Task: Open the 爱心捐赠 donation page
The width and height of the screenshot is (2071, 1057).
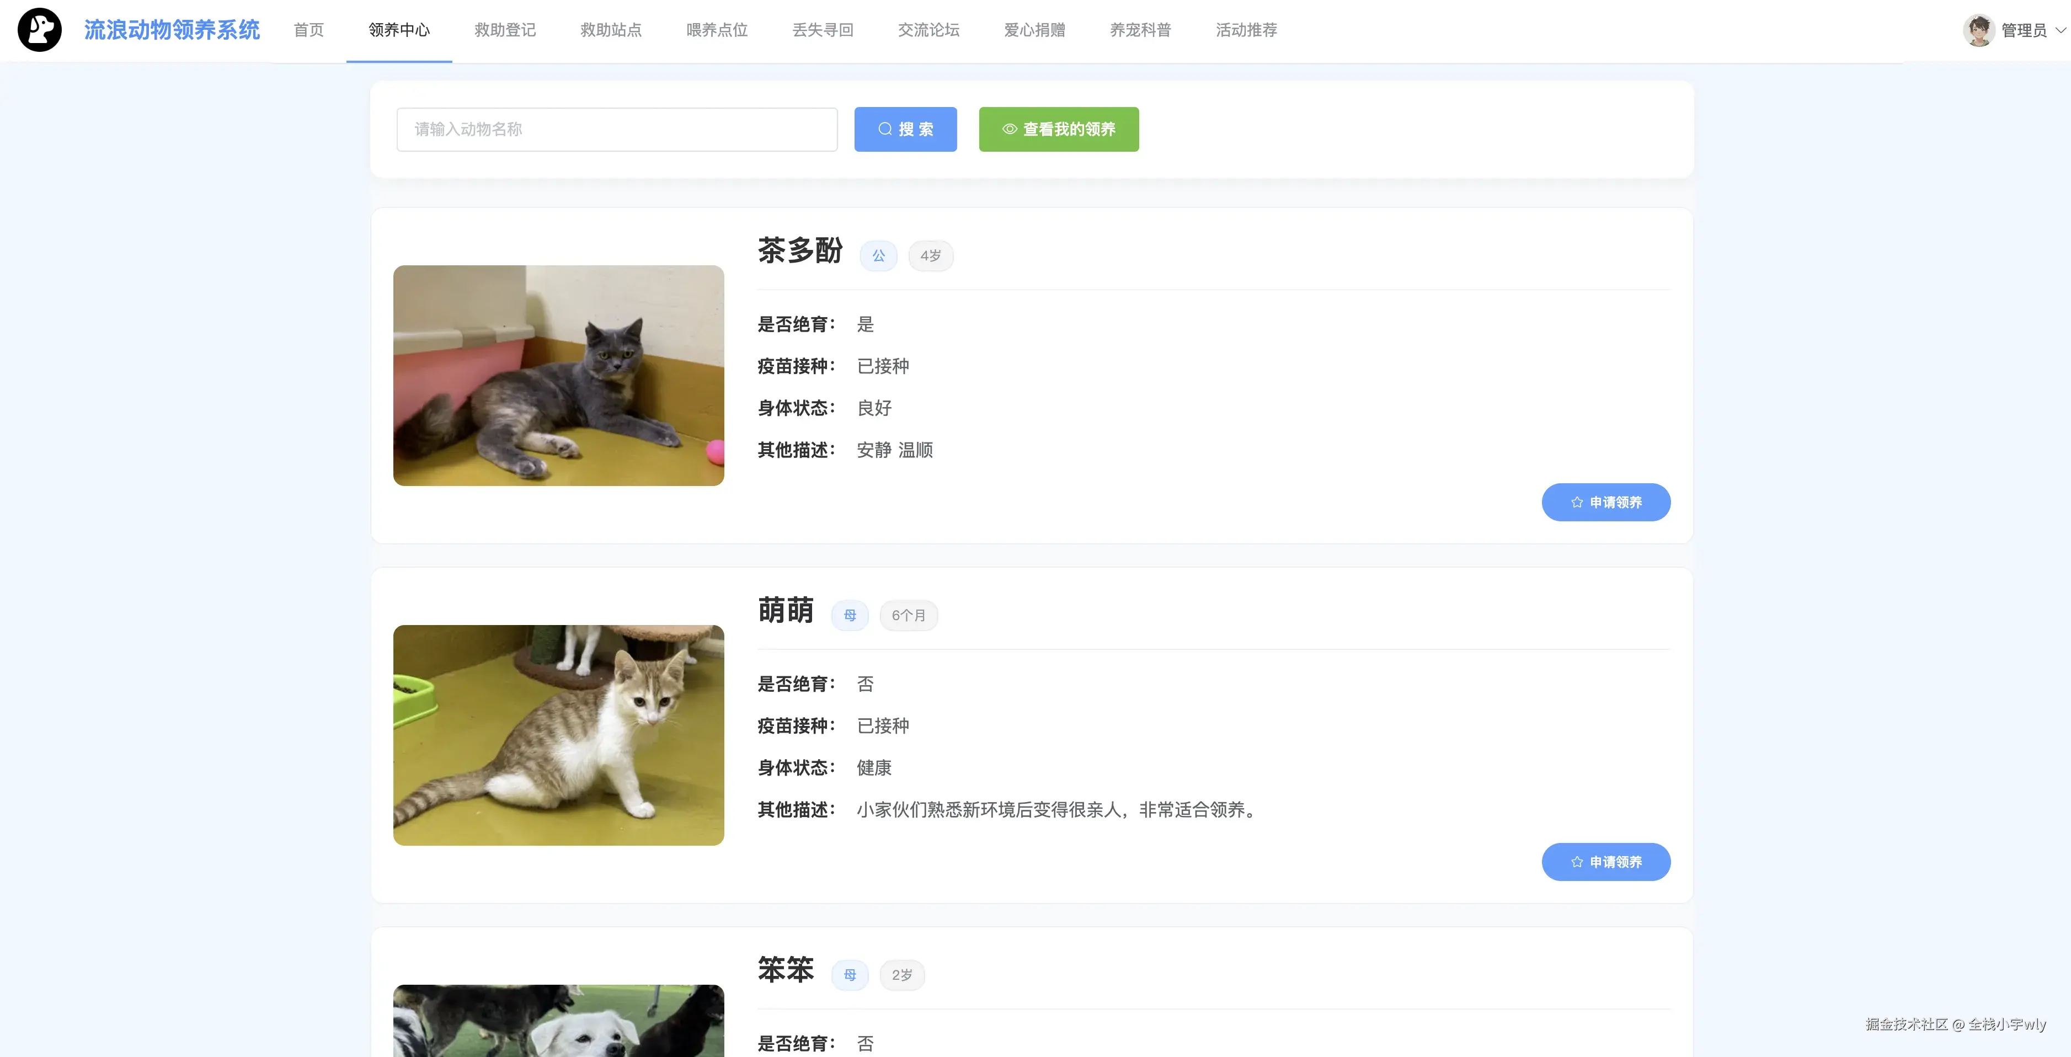Action: (x=1035, y=30)
